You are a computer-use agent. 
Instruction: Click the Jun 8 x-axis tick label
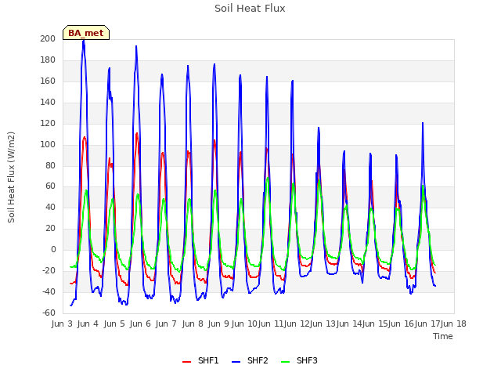pyautogui.click(x=193, y=324)
